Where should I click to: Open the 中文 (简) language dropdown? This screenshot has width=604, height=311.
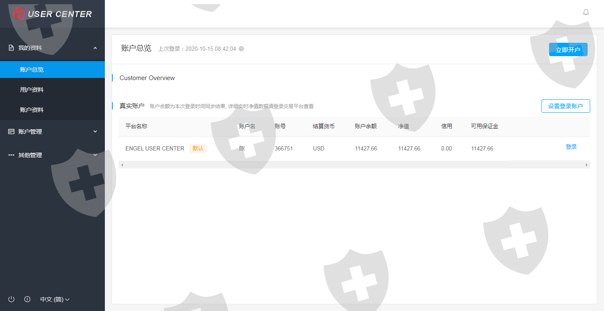(x=55, y=299)
